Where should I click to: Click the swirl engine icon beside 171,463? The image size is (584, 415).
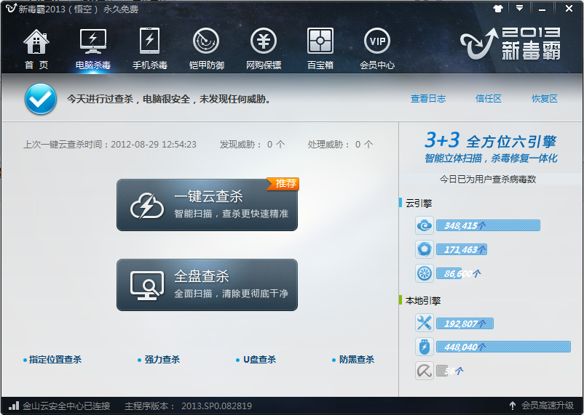coord(425,249)
